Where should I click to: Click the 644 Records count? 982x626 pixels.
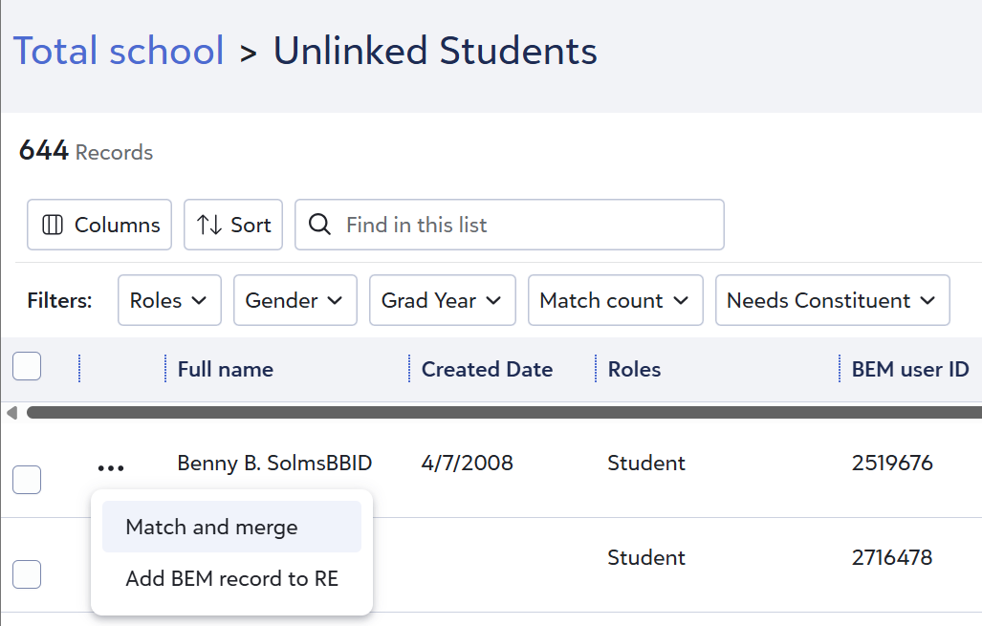pos(86,151)
